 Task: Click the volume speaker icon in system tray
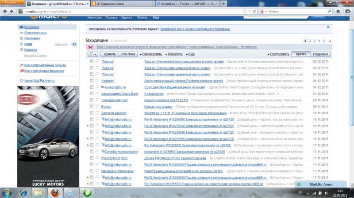pyautogui.click(x=326, y=193)
